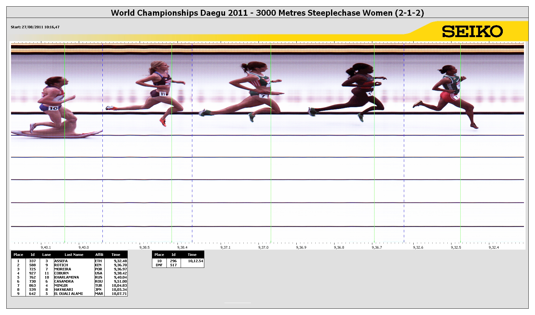Select the ASSEFA row in the results table

pyautogui.click(x=69, y=261)
